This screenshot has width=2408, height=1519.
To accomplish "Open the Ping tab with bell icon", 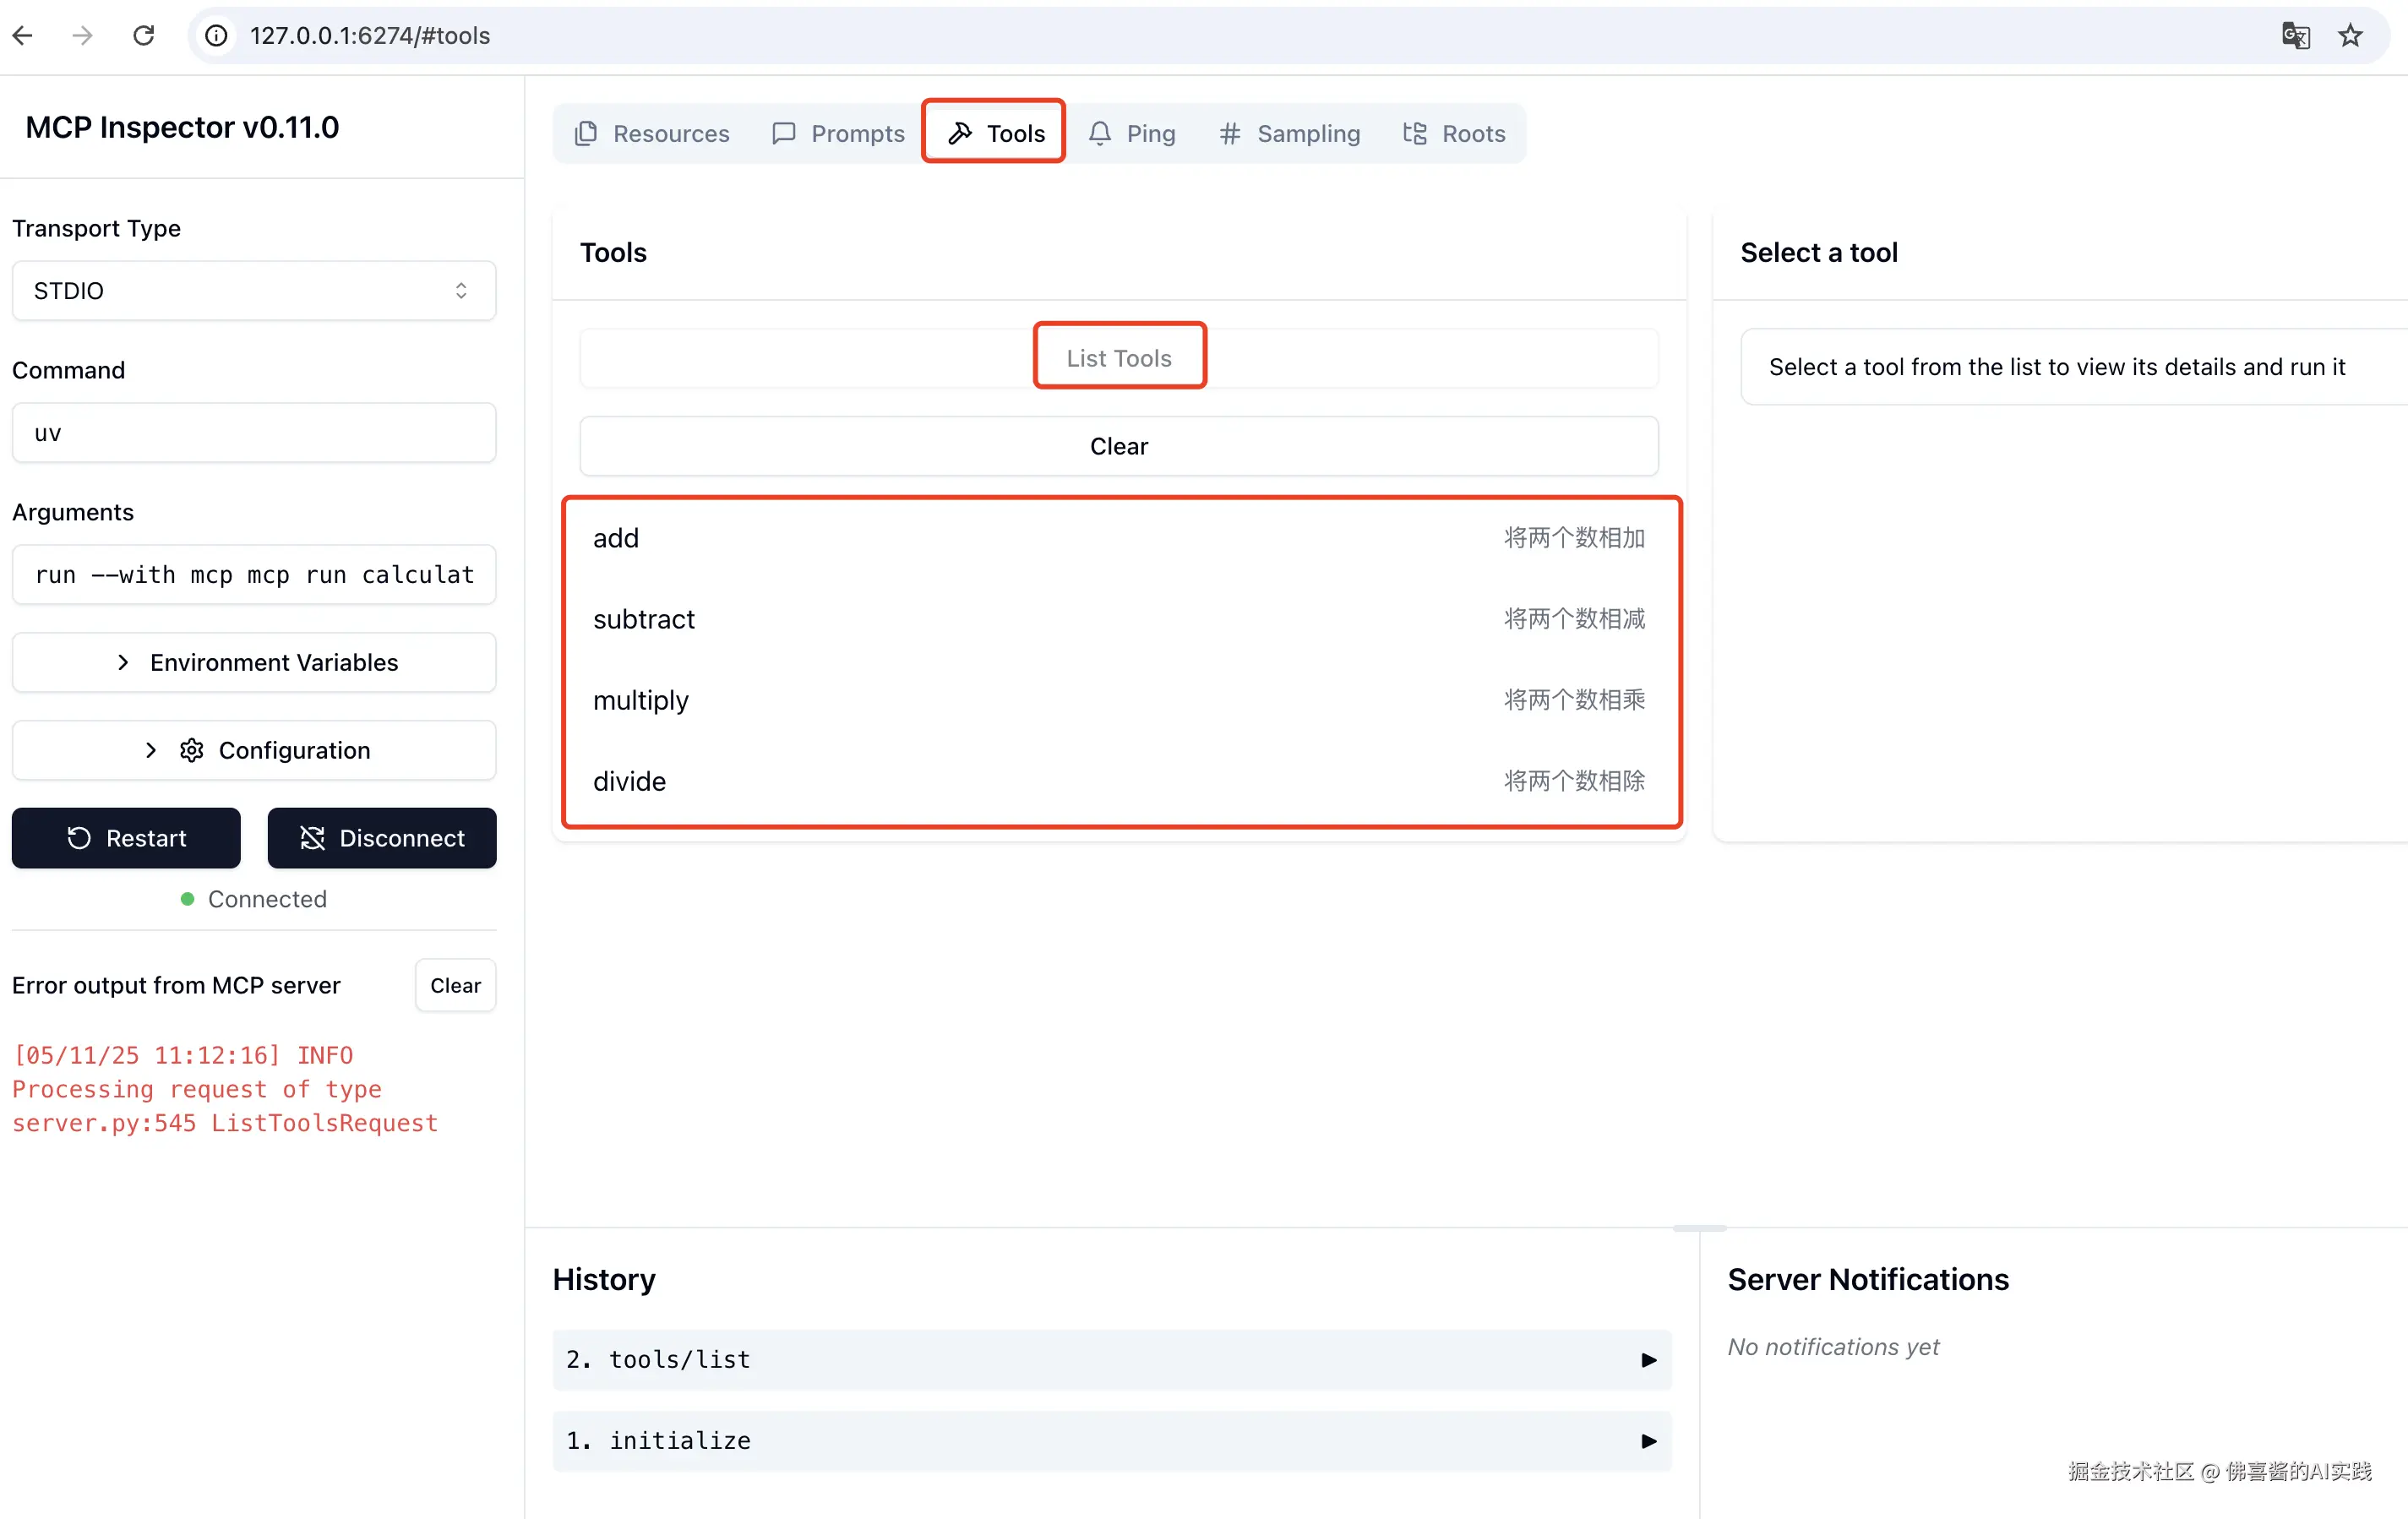I will (1132, 133).
